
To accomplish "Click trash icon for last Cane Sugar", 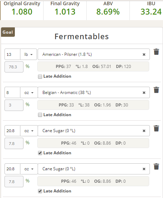I will pyautogui.click(x=156, y=166).
